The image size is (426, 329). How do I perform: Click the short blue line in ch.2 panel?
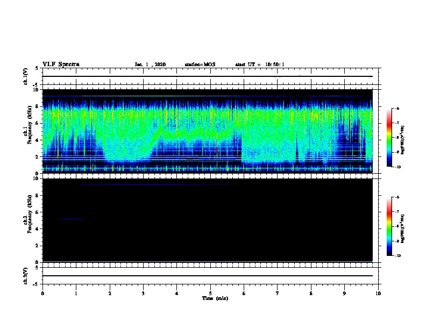coord(72,219)
